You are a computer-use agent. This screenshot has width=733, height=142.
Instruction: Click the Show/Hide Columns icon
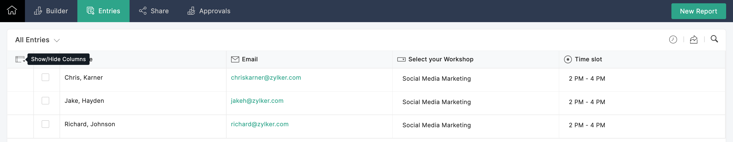[x=20, y=59]
